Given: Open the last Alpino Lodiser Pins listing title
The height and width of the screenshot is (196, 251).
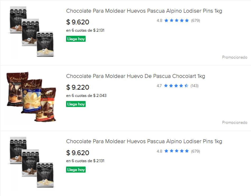Looking at the screenshot, I should (144, 141).
